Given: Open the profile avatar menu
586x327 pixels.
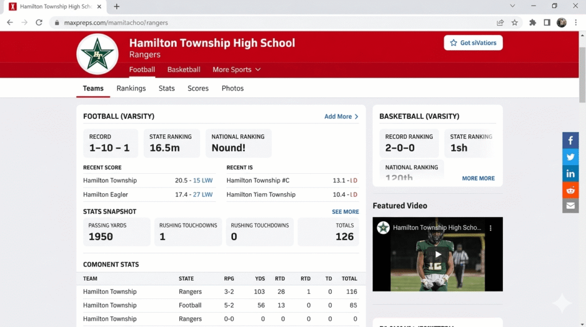Looking at the screenshot, I should tap(561, 22).
